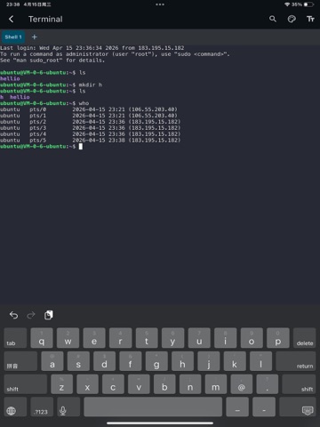The height and width of the screenshot is (427, 320).
Task: Tap the a key
Action: [x=52, y=361]
